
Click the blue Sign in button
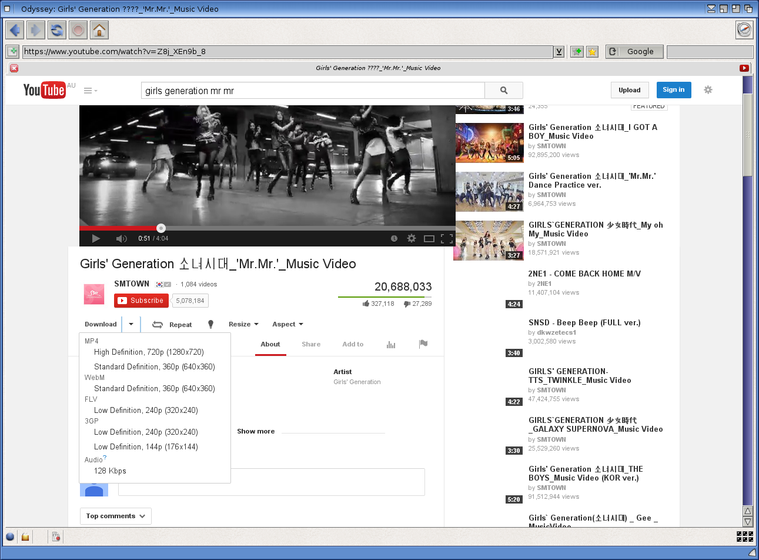click(x=674, y=90)
